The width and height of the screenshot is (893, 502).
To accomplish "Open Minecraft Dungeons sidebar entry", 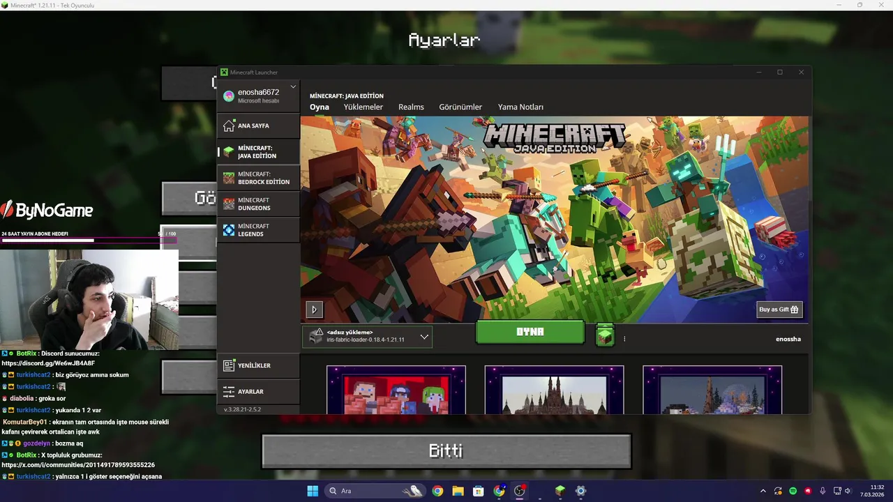I will [259, 204].
